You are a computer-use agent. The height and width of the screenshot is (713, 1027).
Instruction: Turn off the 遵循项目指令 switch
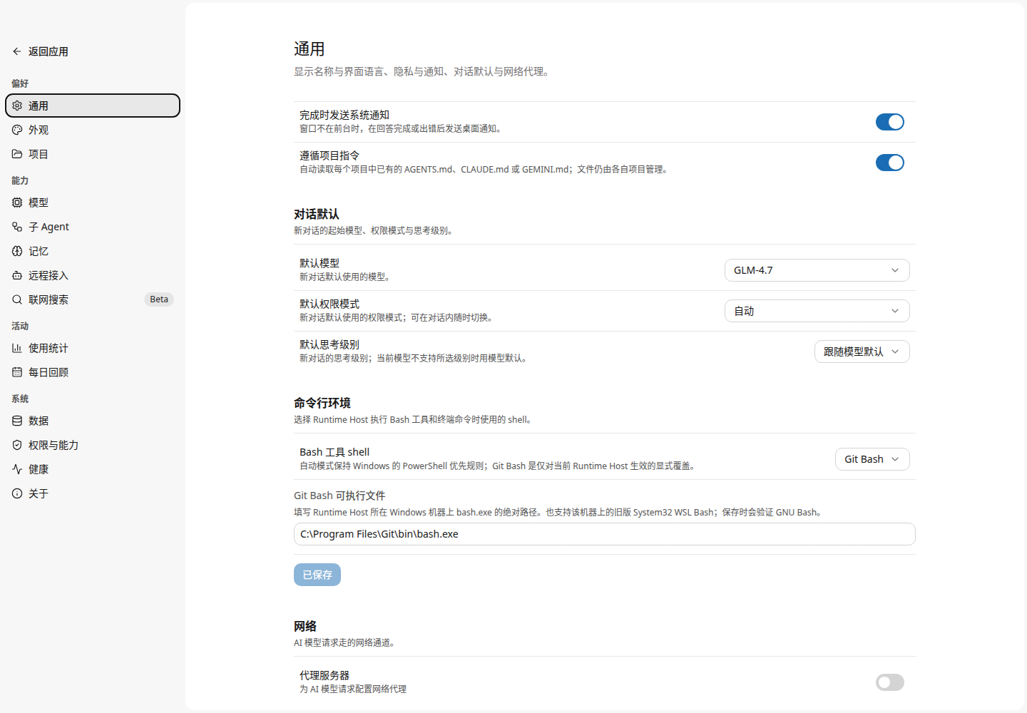pos(889,163)
